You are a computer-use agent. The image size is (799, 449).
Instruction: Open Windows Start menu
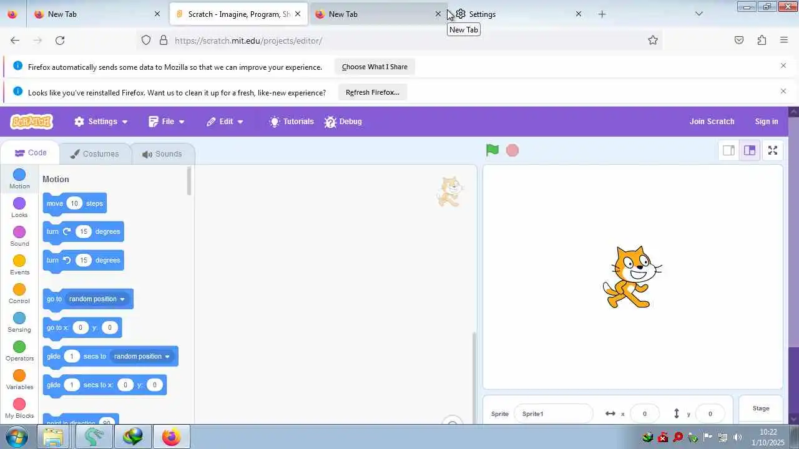pyautogui.click(x=16, y=437)
